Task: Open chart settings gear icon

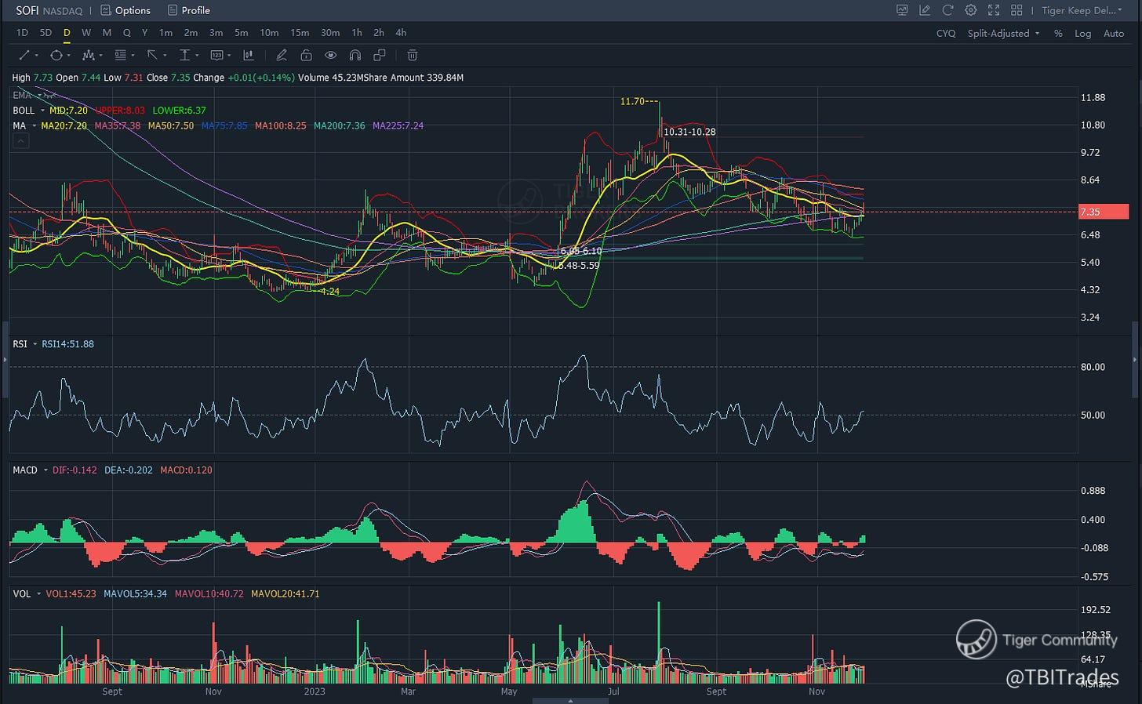Action: click(x=971, y=10)
